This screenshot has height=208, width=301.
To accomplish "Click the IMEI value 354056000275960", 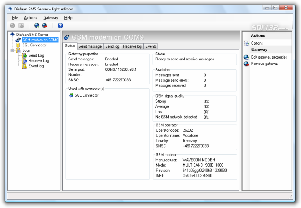I will tap(197, 175).
